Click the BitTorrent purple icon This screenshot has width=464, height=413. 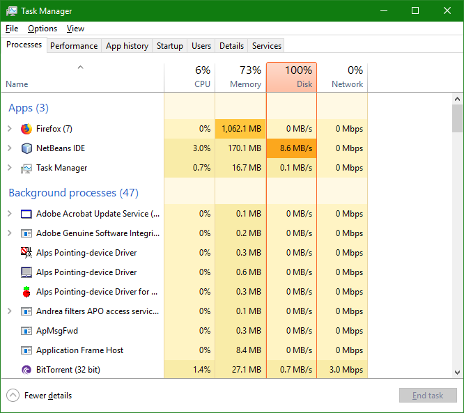tap(26, 370)
